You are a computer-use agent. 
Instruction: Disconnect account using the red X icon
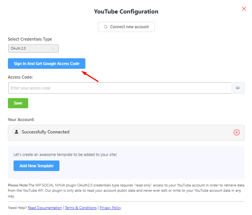(236, 132)
